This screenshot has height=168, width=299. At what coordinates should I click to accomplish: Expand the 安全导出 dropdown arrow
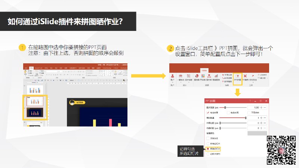click(x=253, y=82)
